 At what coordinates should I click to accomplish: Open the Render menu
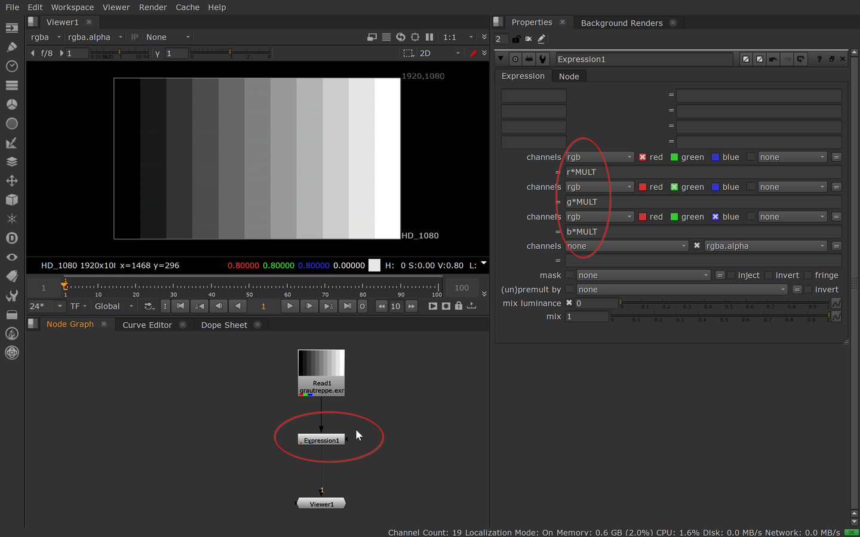click(x=153, y=7)
